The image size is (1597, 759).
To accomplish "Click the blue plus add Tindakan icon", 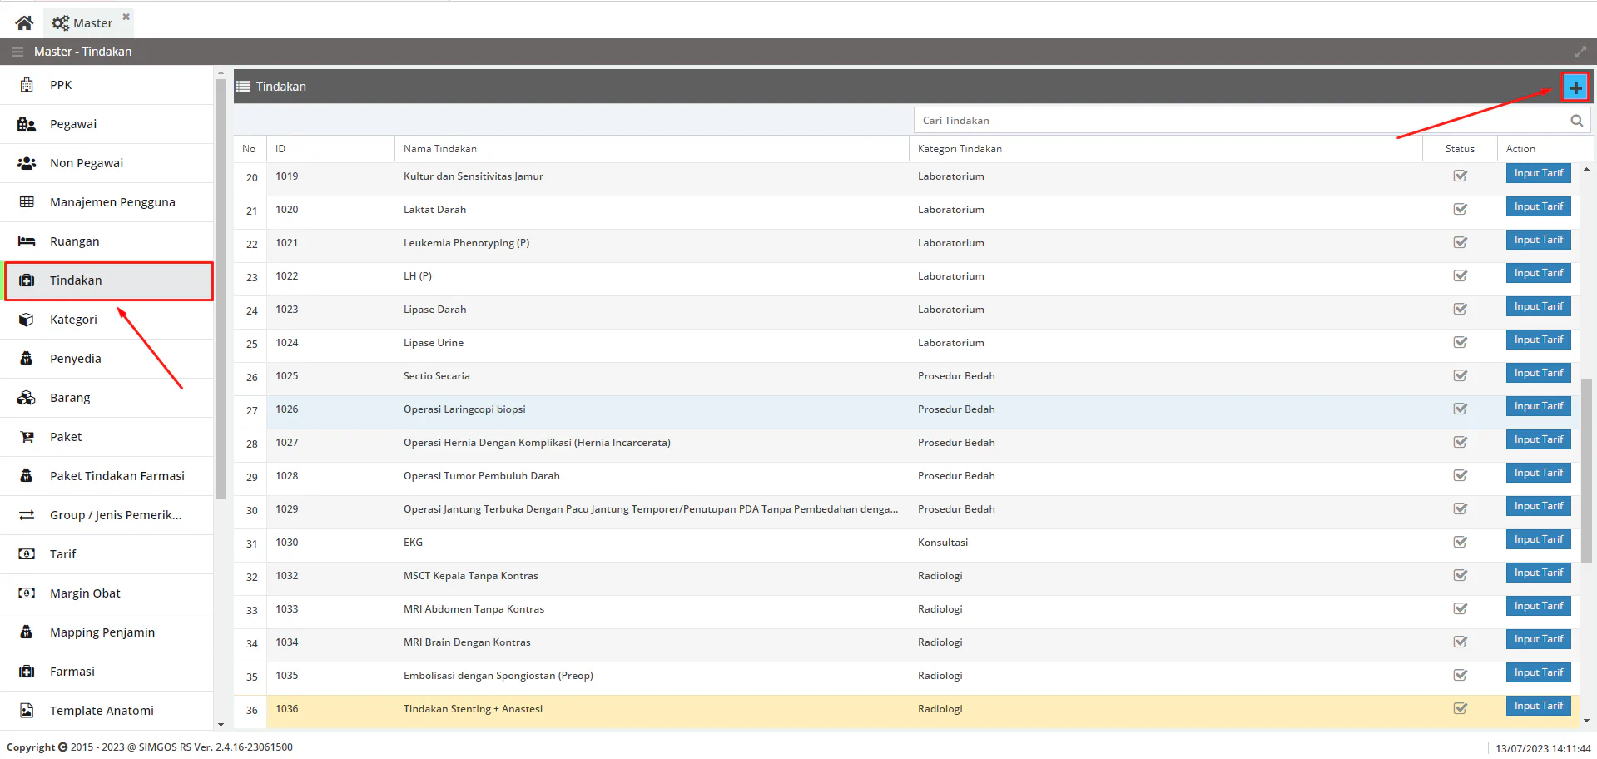I will 1575,87.
